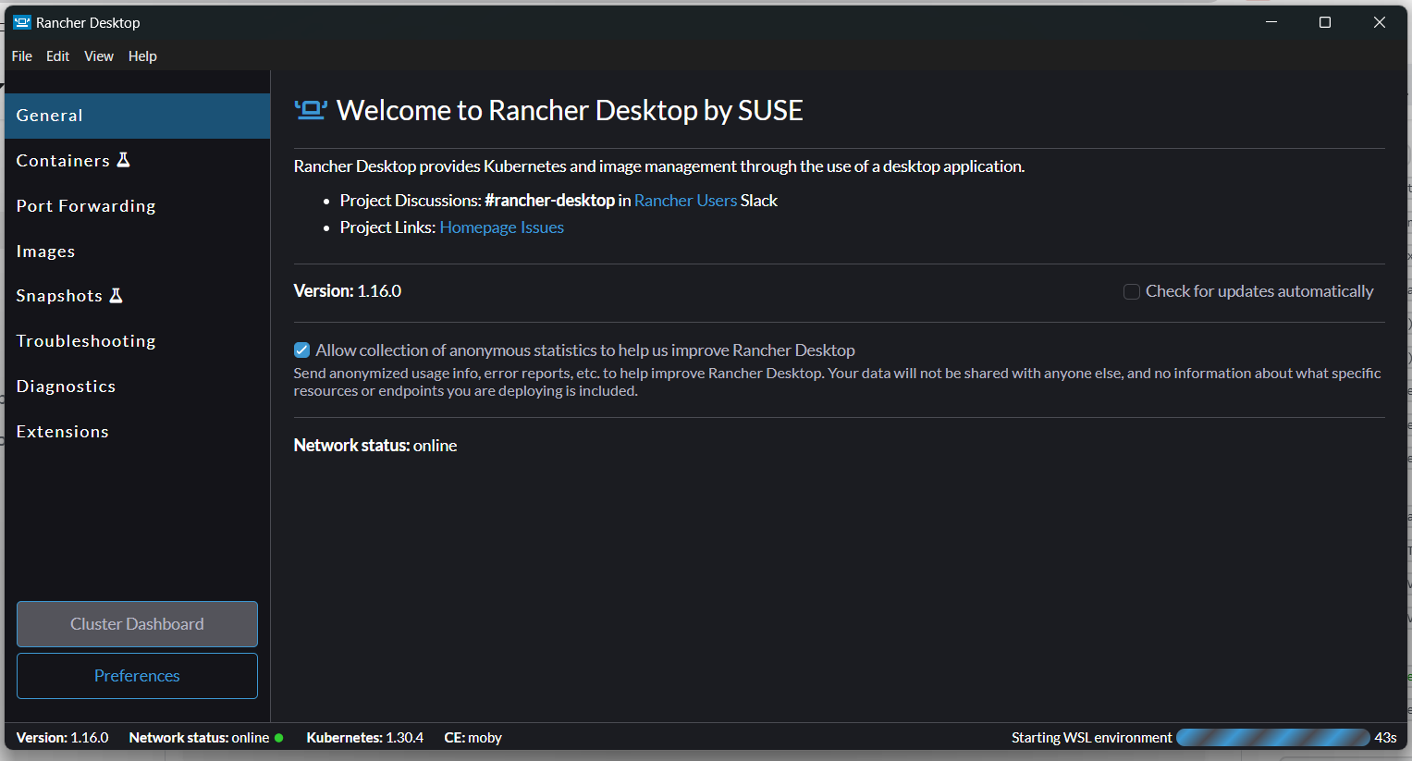Click the Cluster Dashboard button
The width and height of the screenshot is (1412, 761).
(x=137, y=624)
